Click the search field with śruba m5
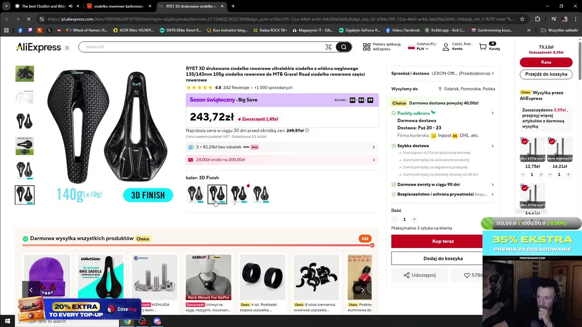 (x=202, y=47)
